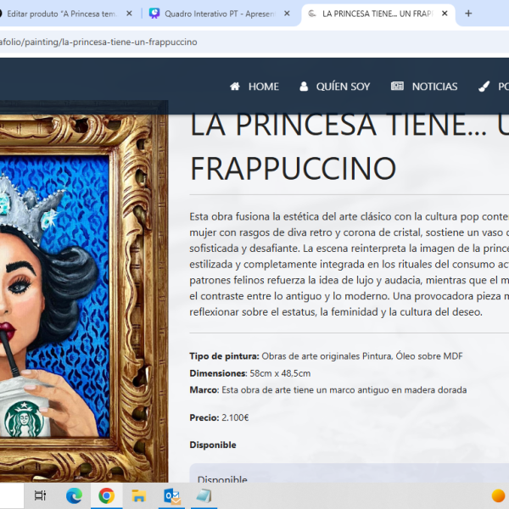Click the Marco description line

(328, 390)
